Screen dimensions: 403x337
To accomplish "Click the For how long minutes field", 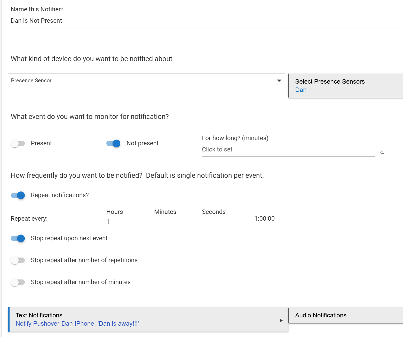I will [288, 150].
